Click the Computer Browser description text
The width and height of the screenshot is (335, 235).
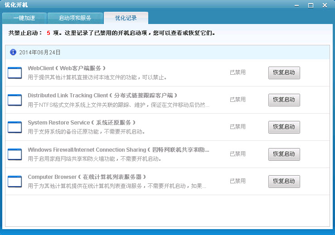[117, 186]
